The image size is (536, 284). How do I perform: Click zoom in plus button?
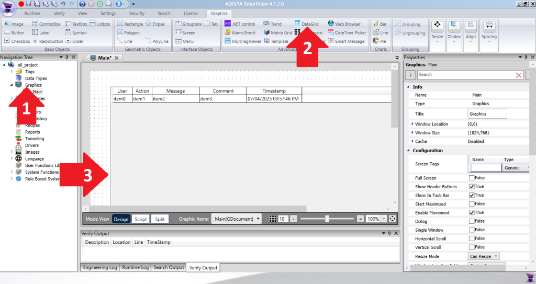pos(360,219)
